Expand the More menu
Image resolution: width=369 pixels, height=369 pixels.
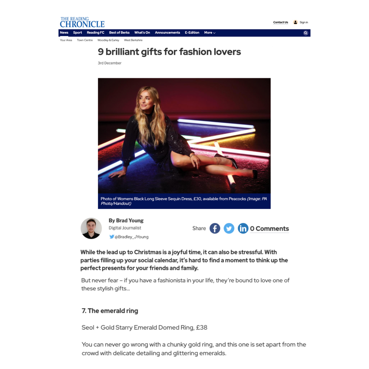coord(210,33)
